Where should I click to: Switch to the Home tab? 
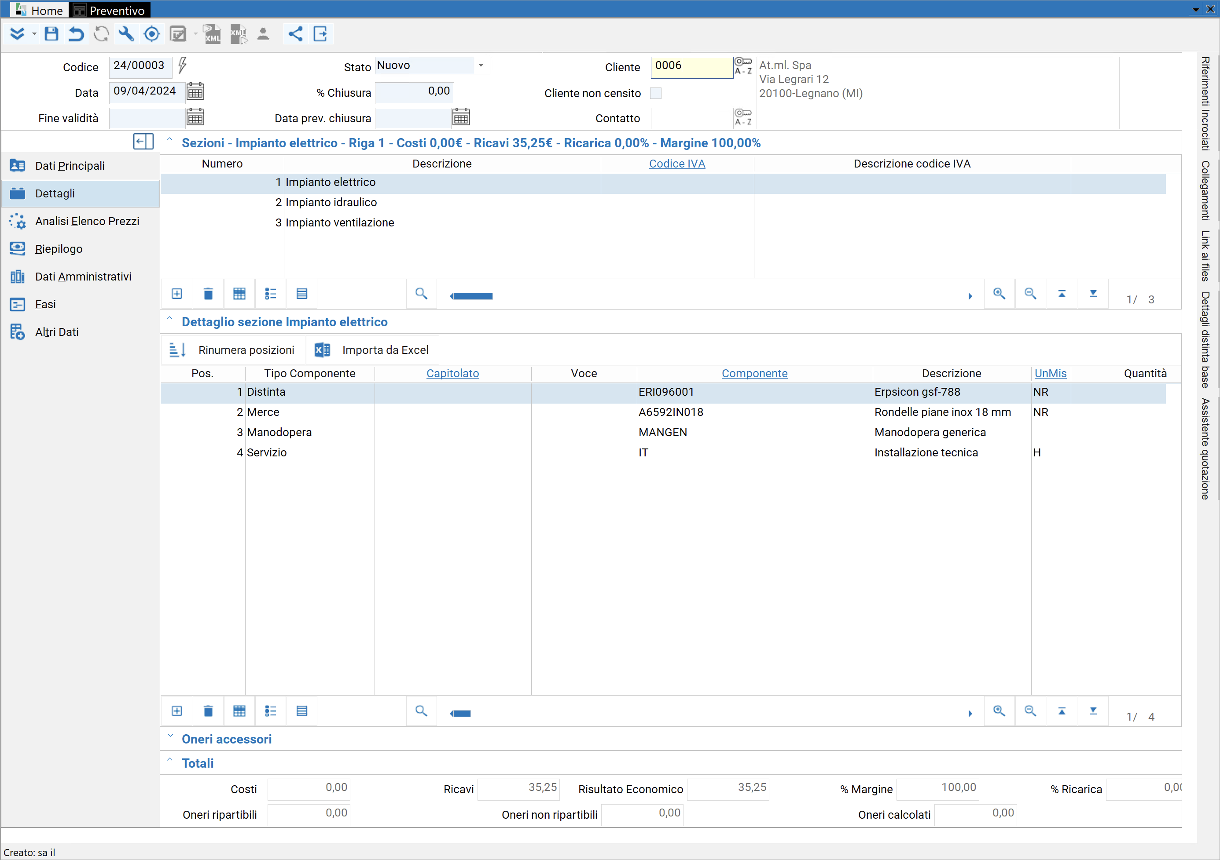[39, 10]
